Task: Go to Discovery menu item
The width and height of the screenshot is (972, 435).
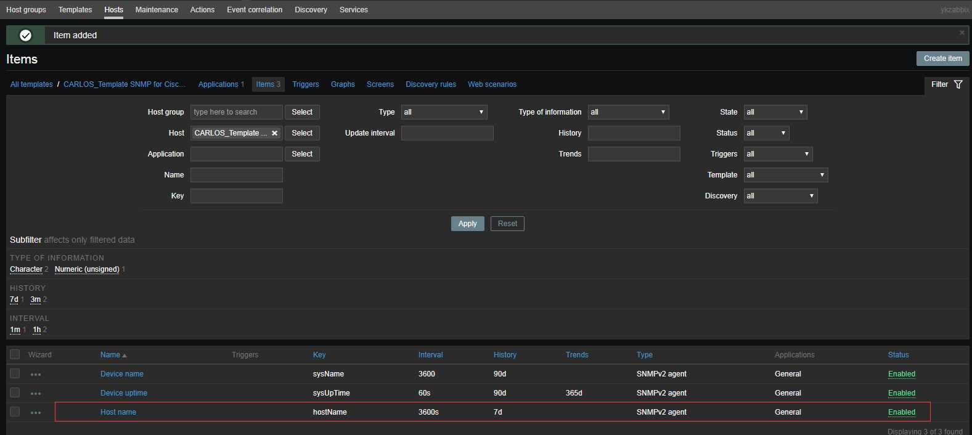Action: pos(311,10)
